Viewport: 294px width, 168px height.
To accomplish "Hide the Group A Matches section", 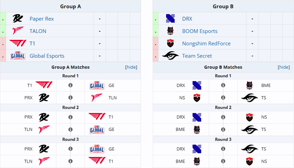I will pyautogui.click(x=131, y=67).
